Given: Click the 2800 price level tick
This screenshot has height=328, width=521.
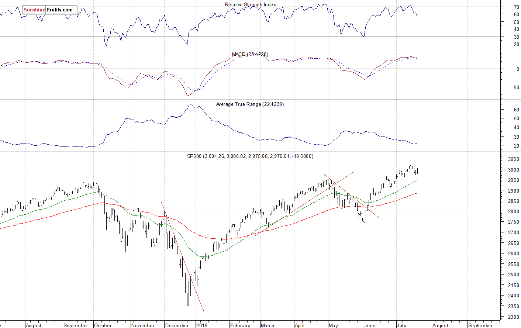Looking at the screenshot, I should (513, 212).
